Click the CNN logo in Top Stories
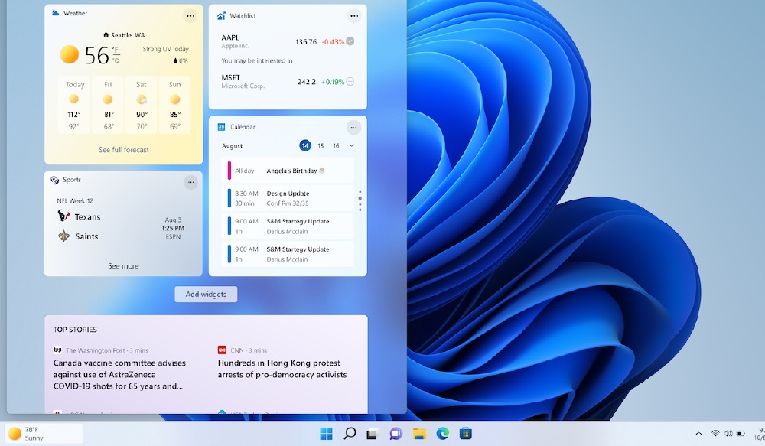This screenshot has width=765, height=446. pyautogui.click(x=220, y=350)
